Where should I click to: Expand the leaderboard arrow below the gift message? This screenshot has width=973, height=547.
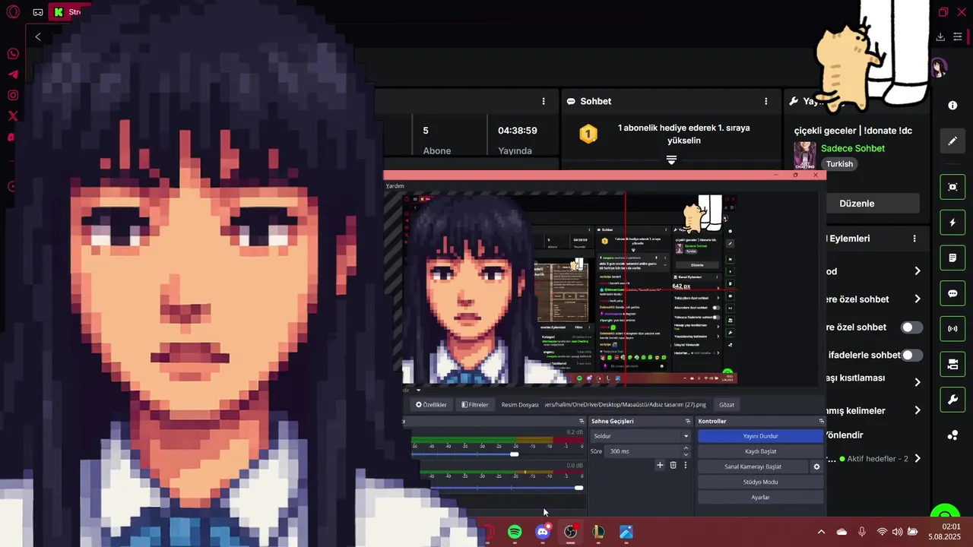point(671,160)
